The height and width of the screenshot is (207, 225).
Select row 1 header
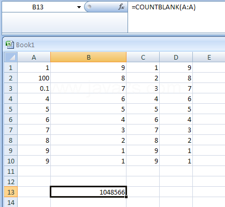click(x=11, y=67)
